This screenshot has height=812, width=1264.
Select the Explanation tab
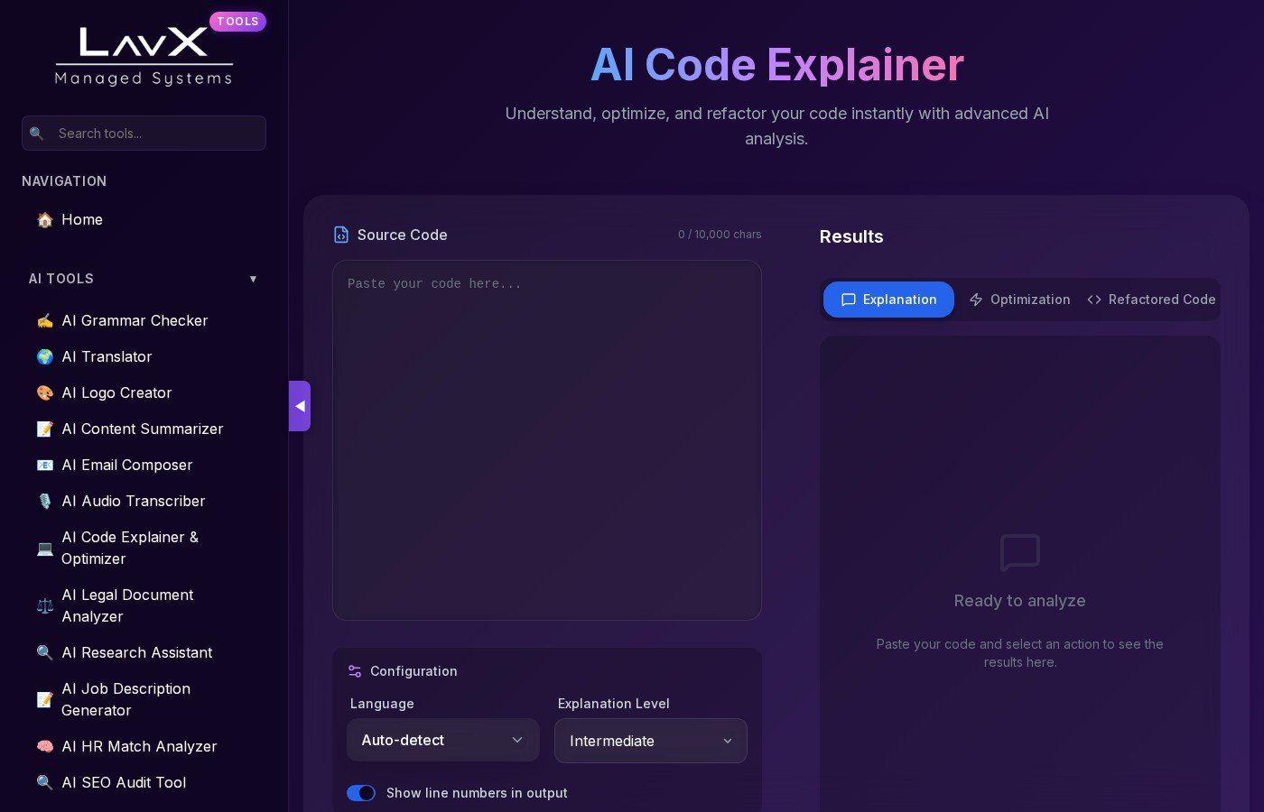[888, 300]
